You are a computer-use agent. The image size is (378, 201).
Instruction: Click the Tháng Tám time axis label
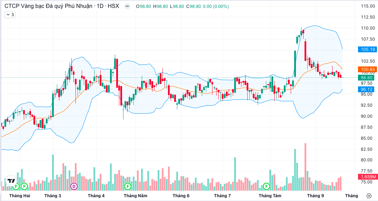click(x=270, y=196)
